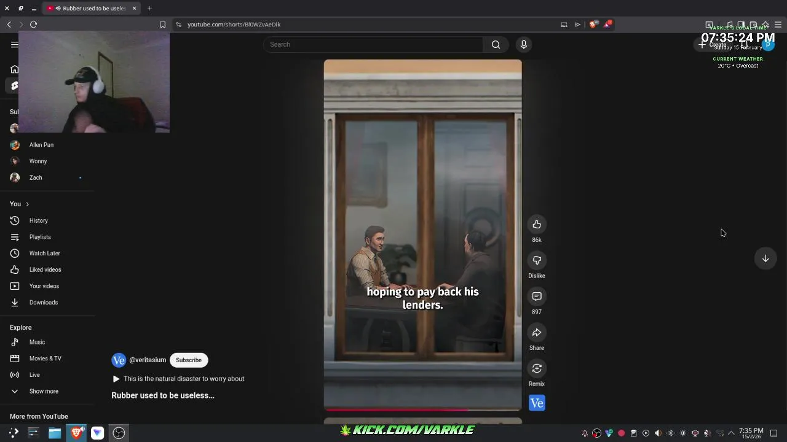Viewport: 787px width, 442px height.
Task: Select the 'Rubber used to be useless' tab
Action: pyautogui.click(x=91, y=9)
